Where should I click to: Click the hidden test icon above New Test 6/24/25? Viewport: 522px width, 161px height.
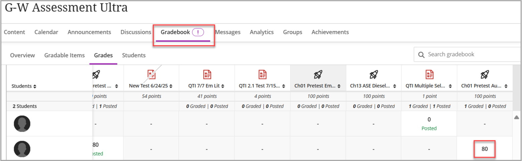151,74
